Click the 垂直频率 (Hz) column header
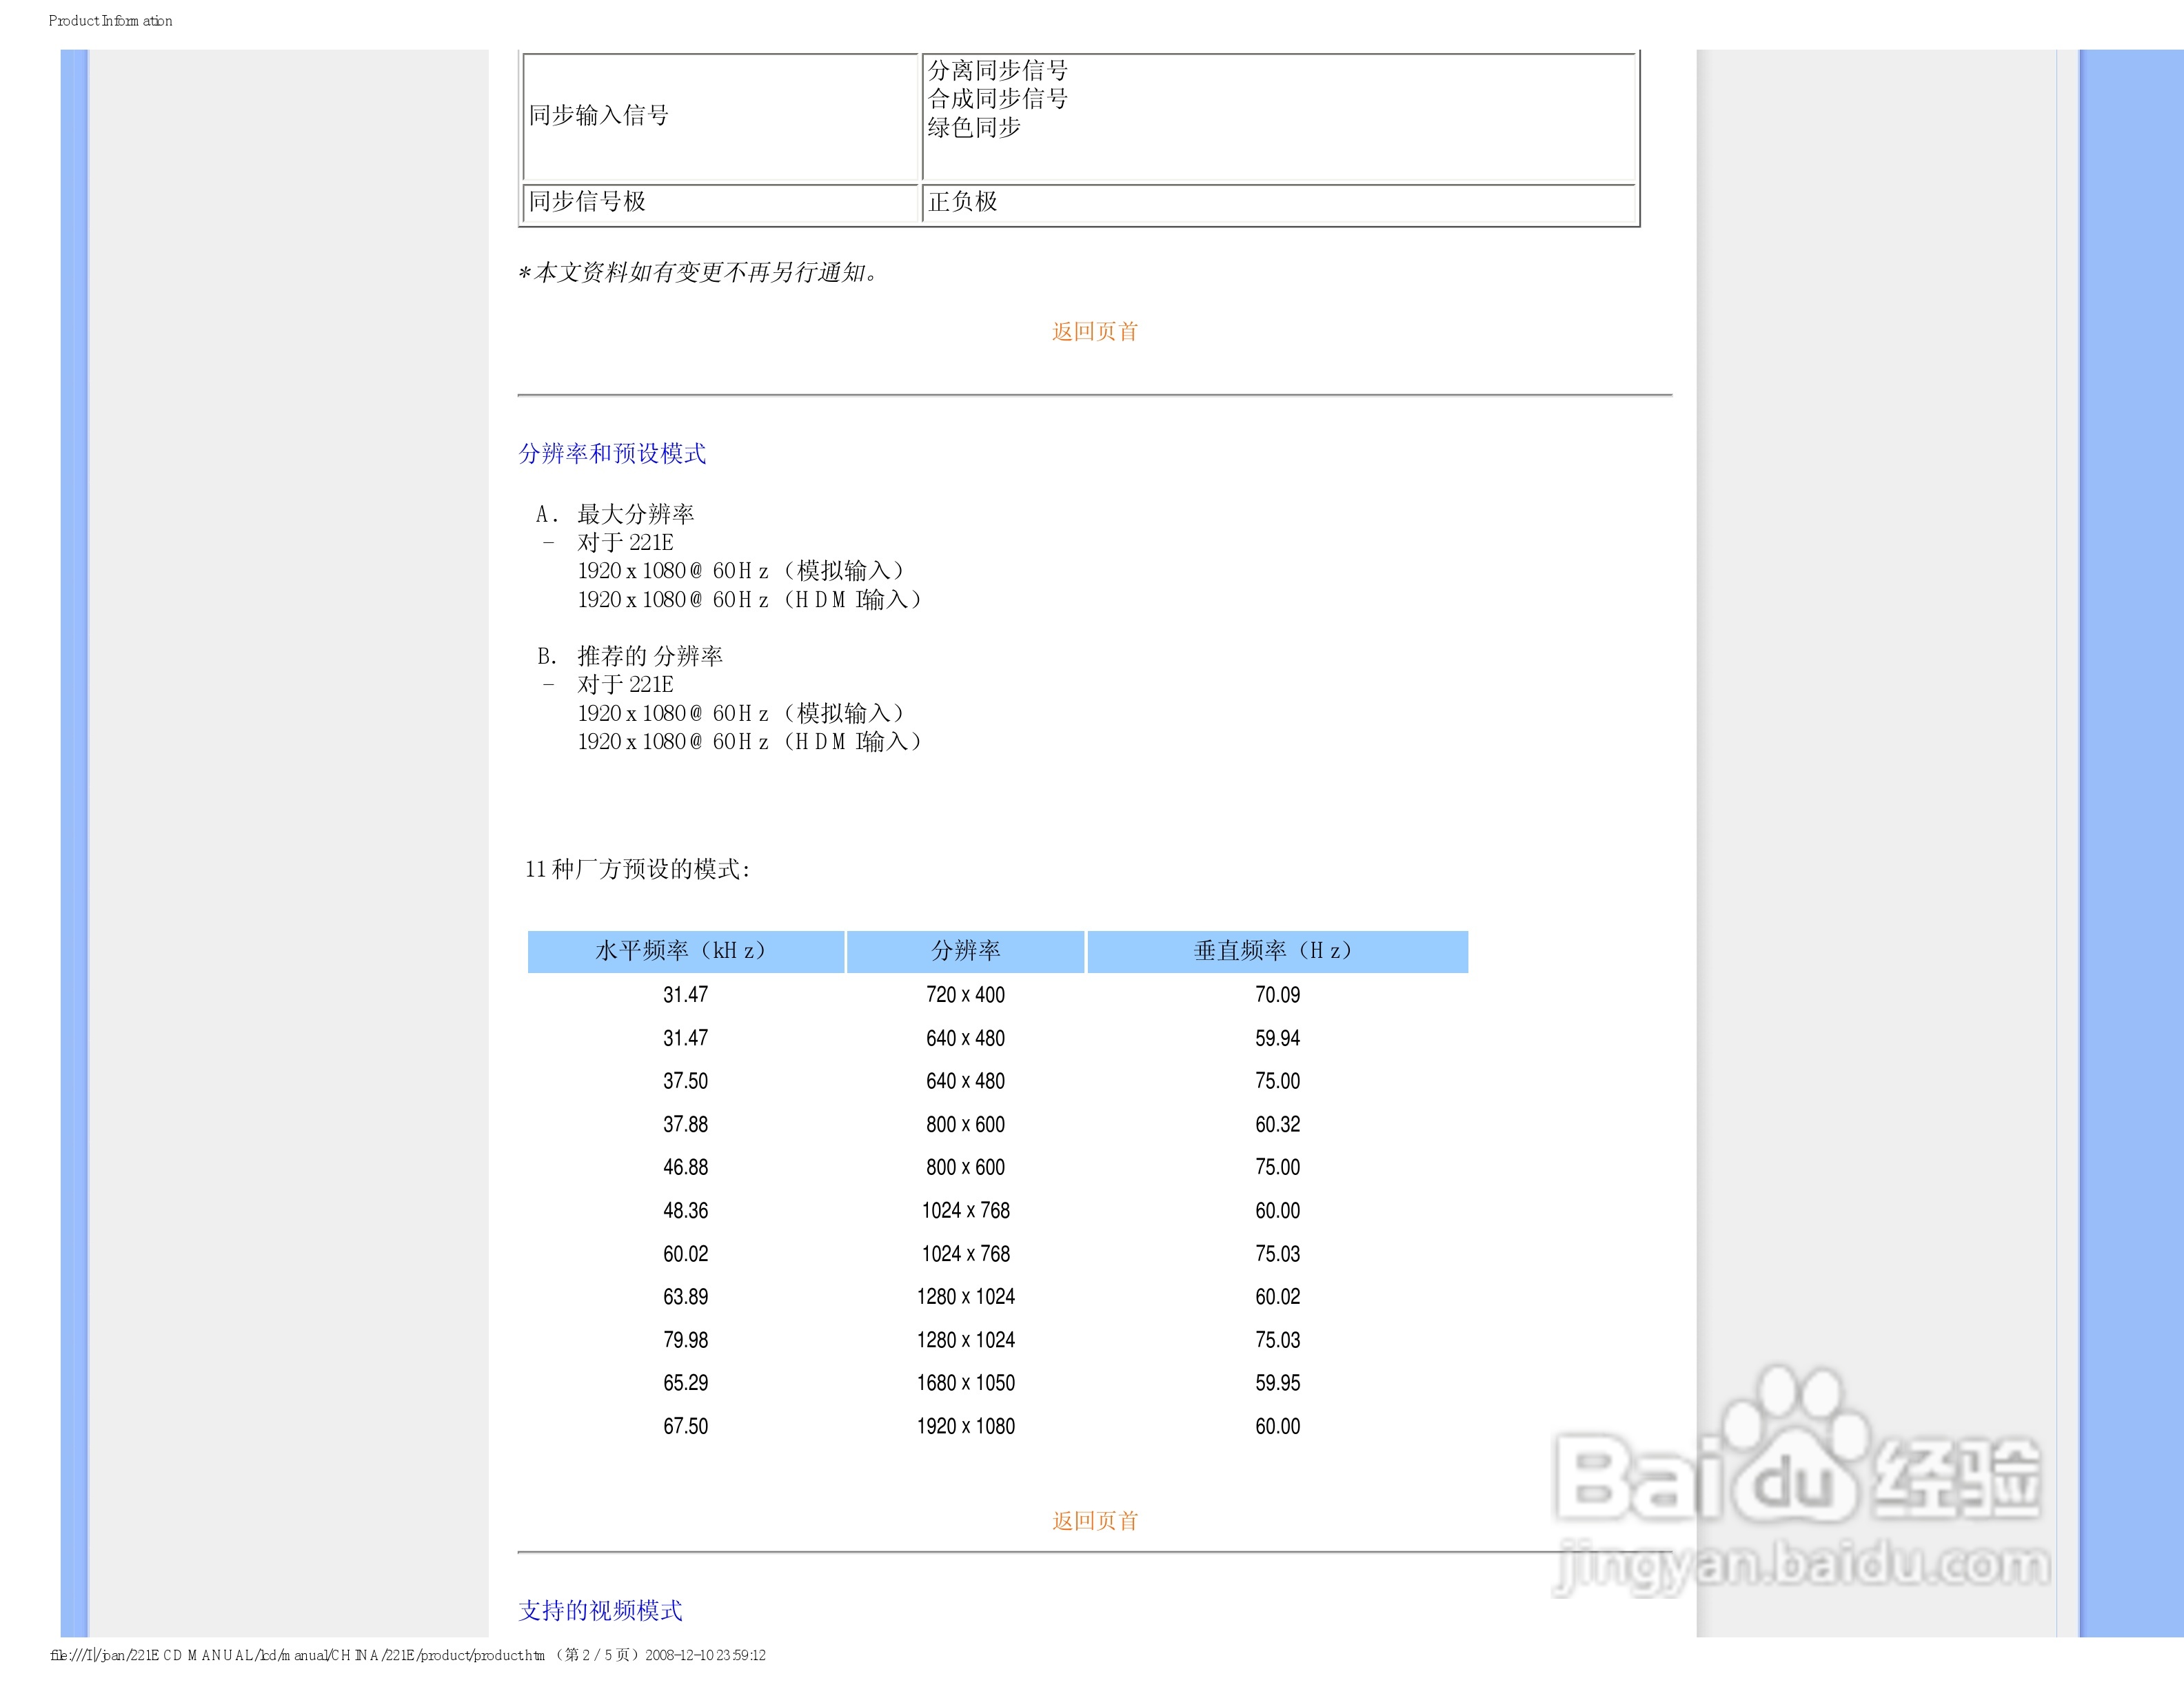The width and height of the screenshot is (2184, 1687). [1277, 950]
